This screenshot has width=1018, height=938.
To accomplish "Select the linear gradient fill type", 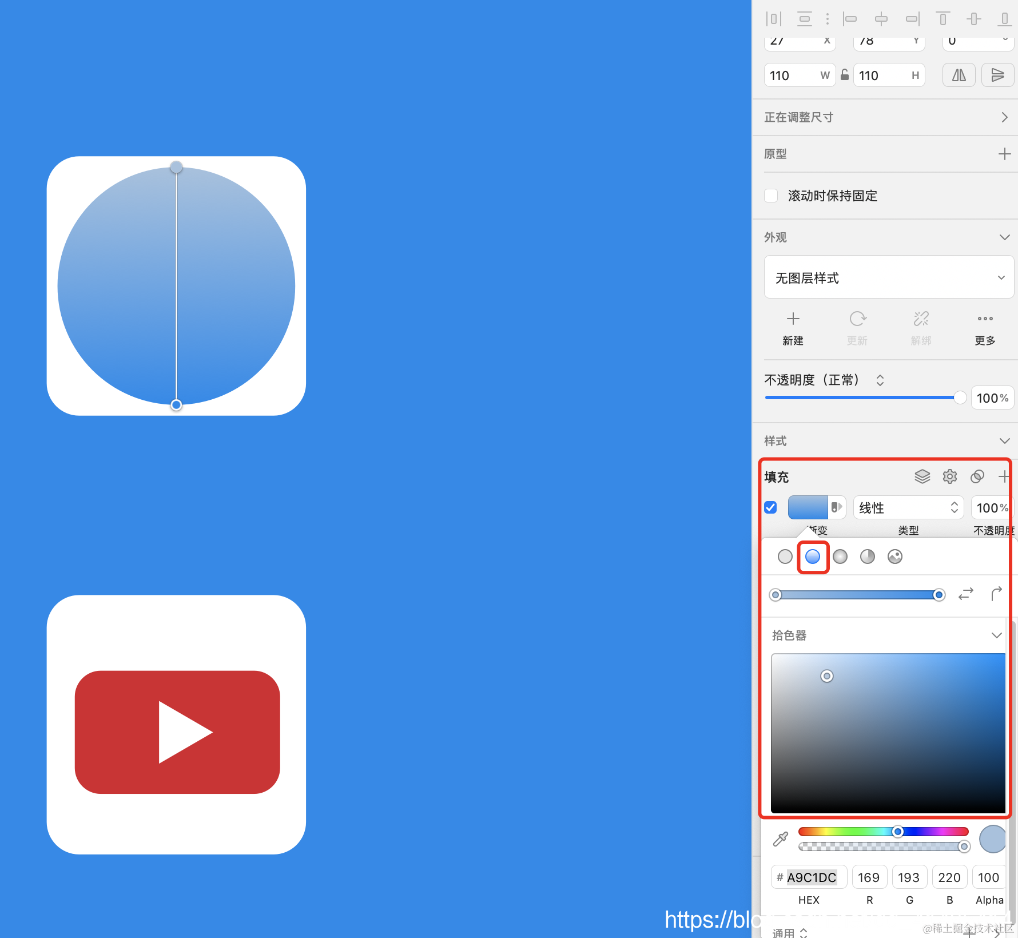I will (x=813, y=557).
